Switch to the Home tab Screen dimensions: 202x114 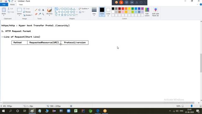12,4
